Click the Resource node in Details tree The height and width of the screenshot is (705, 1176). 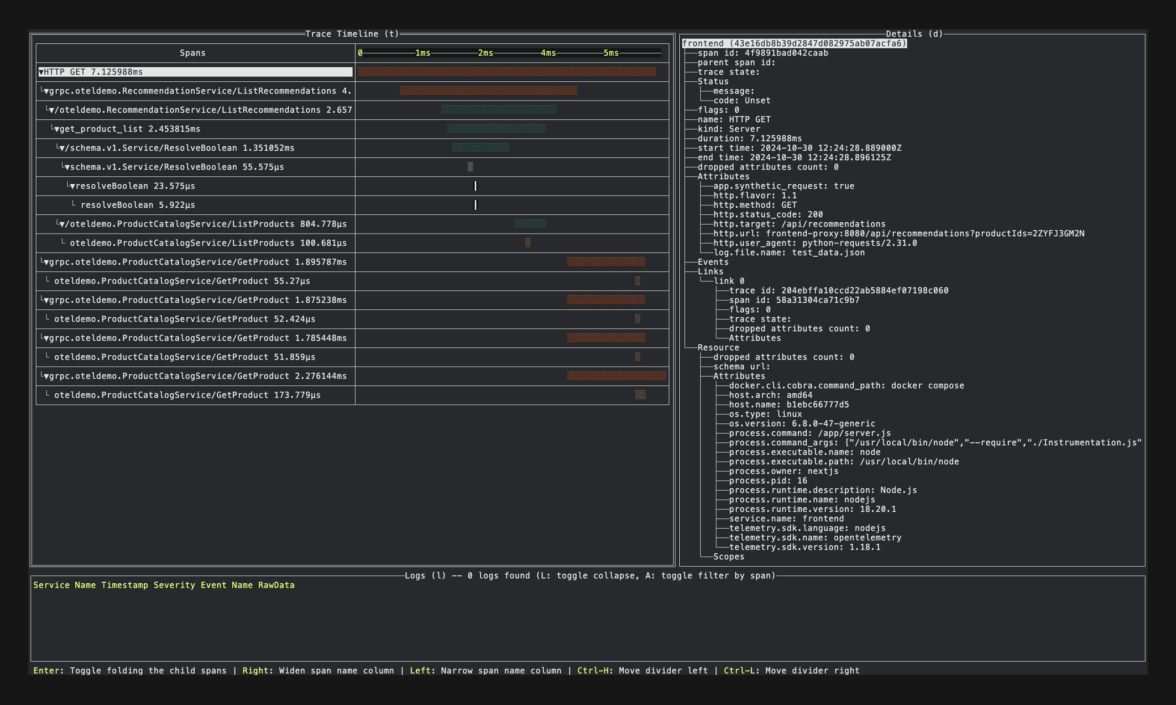click(x=718, y=348)
